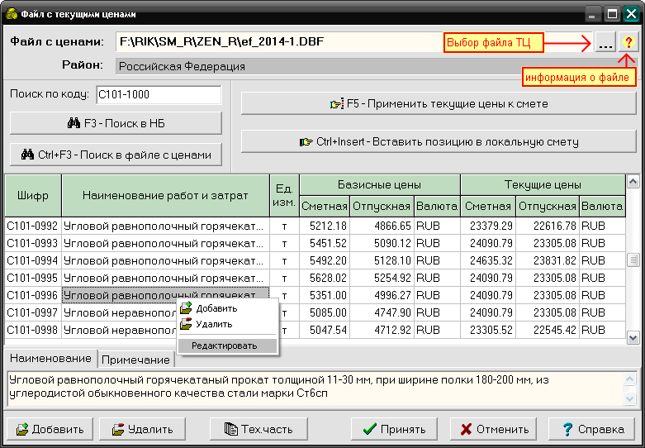Click the Ед. изм. column header
Viewport: 645px width, 448px height.
coord(284,196)
